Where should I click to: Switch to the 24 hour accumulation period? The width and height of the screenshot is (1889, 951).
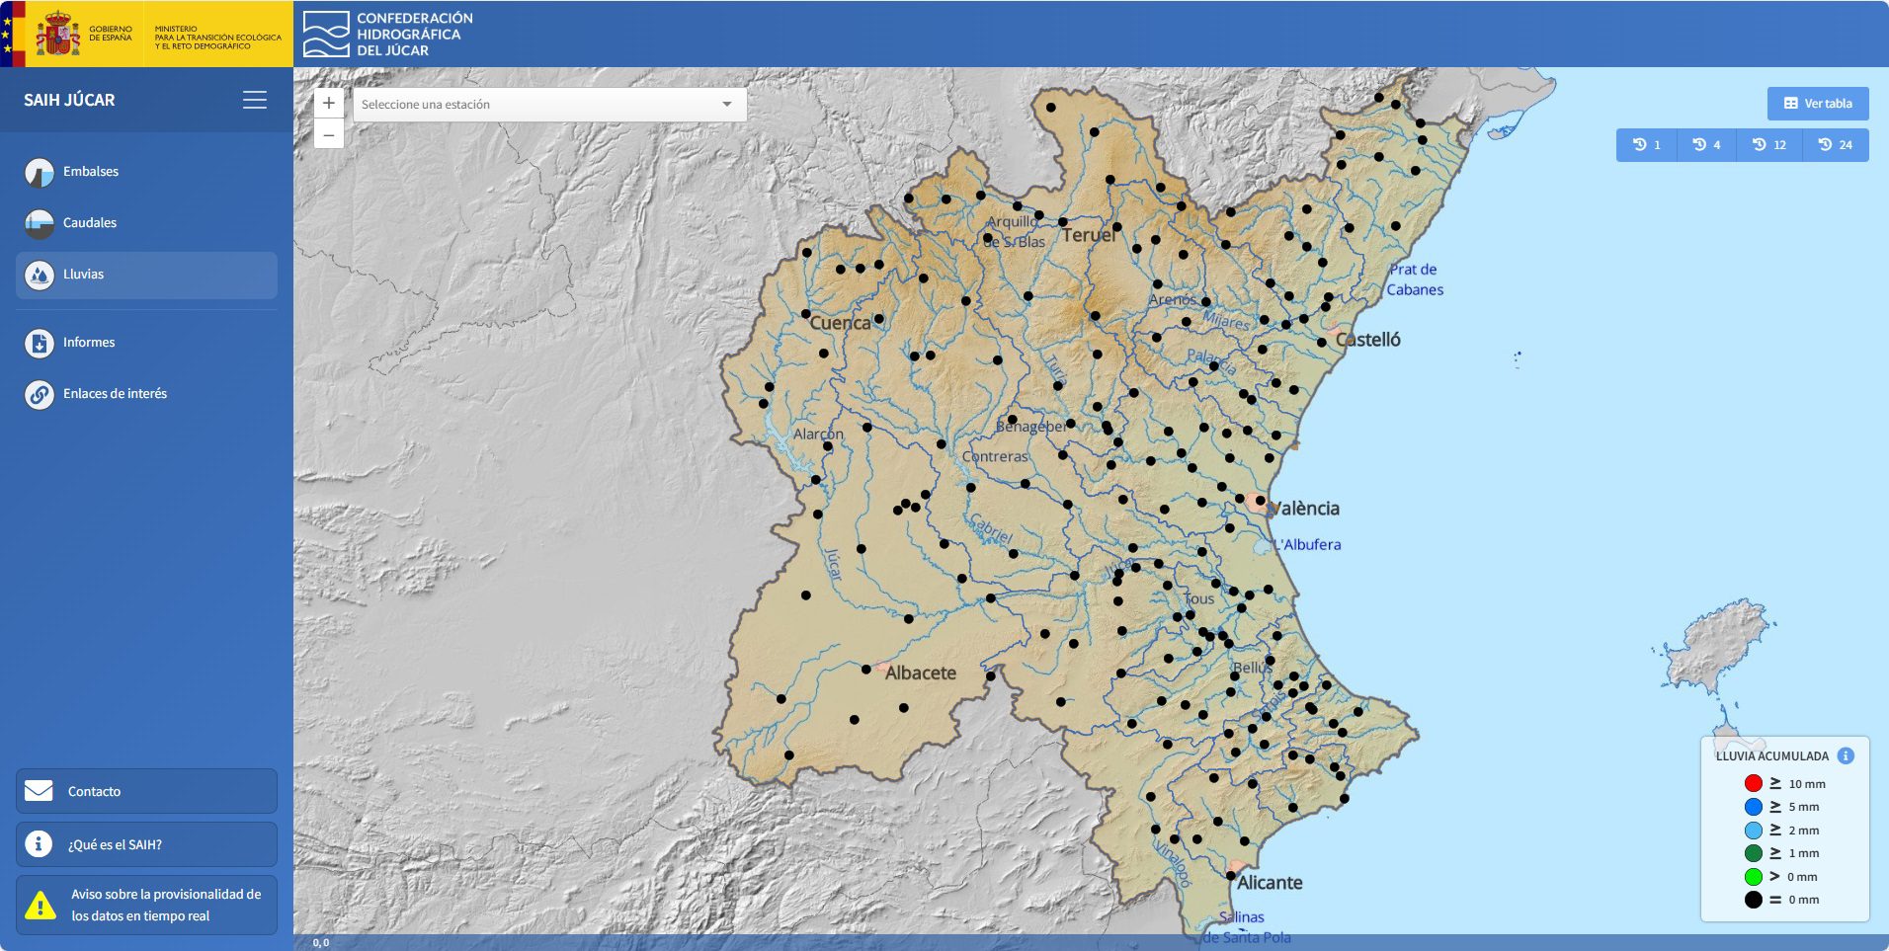(x=1835, y=145)
